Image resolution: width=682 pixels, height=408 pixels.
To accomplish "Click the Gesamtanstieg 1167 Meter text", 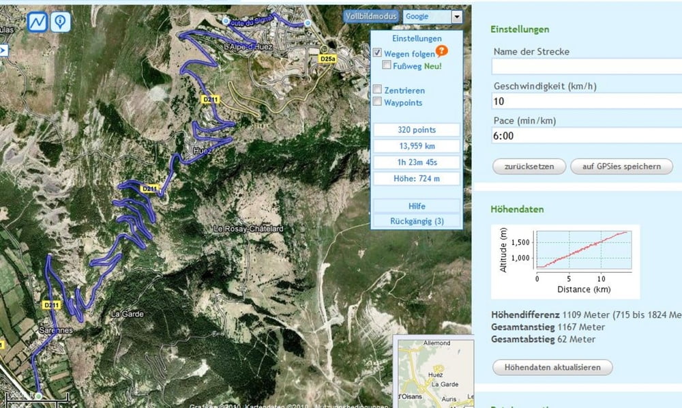I will [x=548, y=327].
